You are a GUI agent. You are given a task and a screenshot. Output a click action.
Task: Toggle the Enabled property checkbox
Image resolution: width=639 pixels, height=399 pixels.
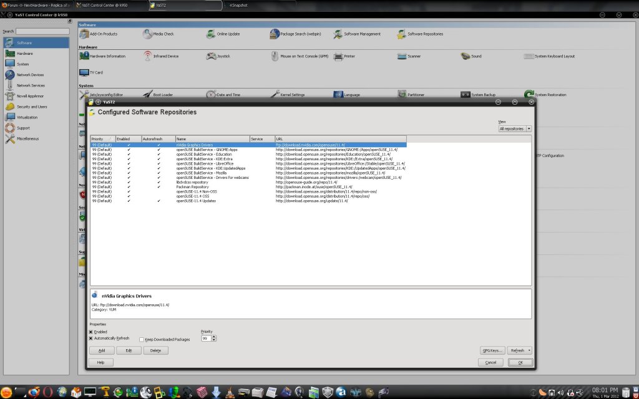[x=91, y=332]
